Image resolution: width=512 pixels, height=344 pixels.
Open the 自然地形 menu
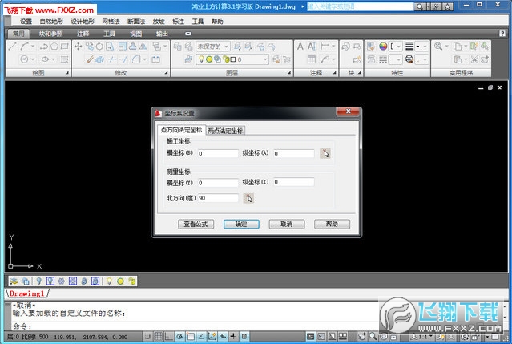(51, 22)
